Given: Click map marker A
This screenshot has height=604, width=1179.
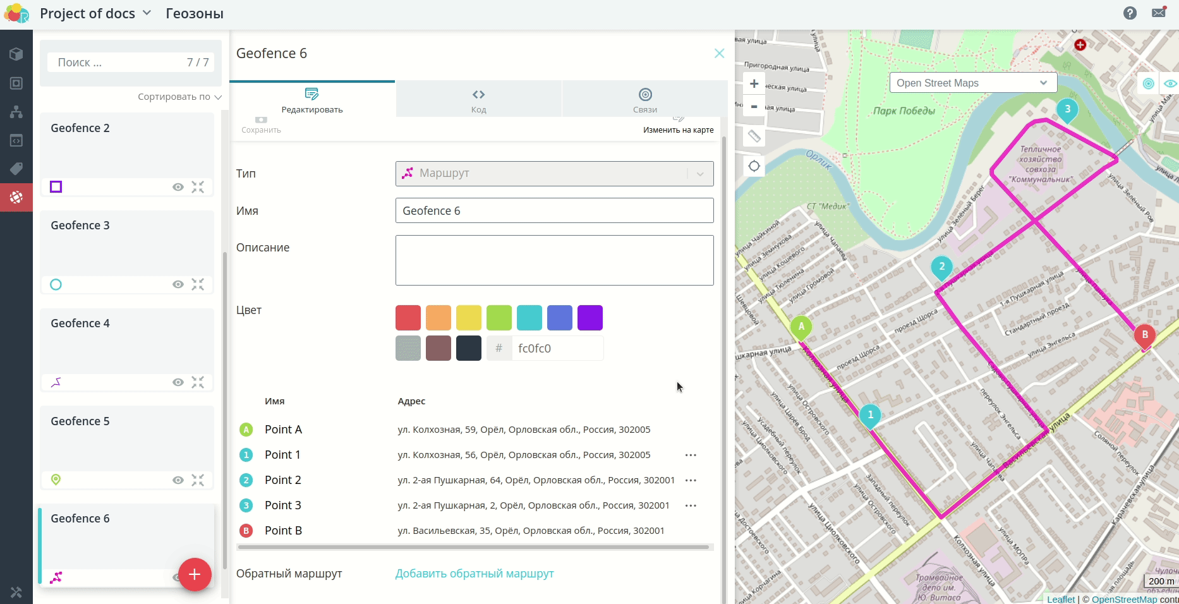Looking at the screenshot, I should 801,327.
